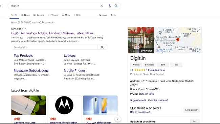
Task: Click the 'Latest from digit.in' heading
Action: [25, 91]
